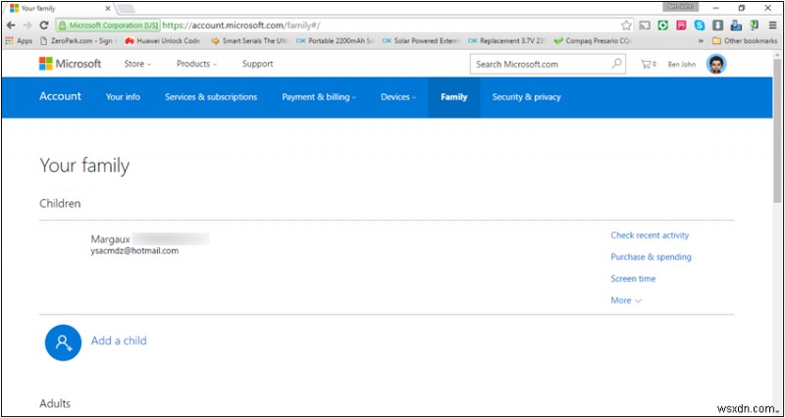
Task: Open the shopping cart icon
Action: [647, 65]
